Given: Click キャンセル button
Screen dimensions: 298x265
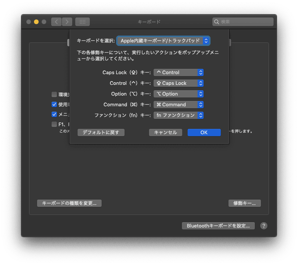Looking at the screenshot, I should click(x=165, y=132).
